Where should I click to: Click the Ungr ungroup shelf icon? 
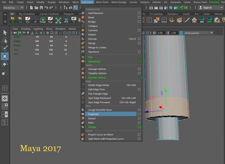coord(50,20)
